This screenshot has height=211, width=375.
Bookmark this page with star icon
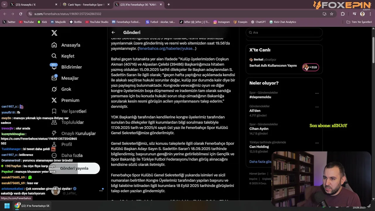332,14
